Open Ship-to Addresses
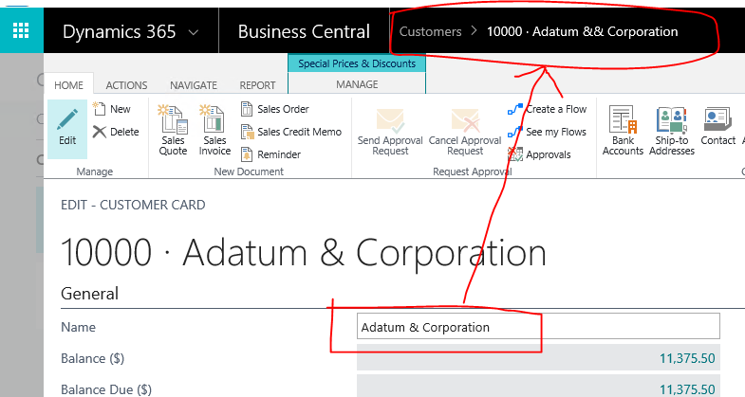 672,131
